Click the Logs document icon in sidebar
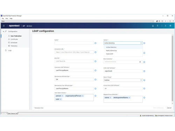The height and width of the screenshot is (131, 175). pos(6,50)
